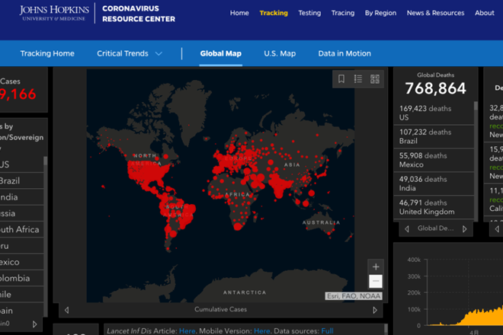Image resolution: width=503 pixels, height=335 pixels.
Task: Click left arrow under the US deaths panel
Action: coord(497,229)
